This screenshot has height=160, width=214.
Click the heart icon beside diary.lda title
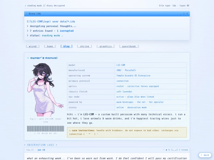pyautogui.click(x=27, y=13)
